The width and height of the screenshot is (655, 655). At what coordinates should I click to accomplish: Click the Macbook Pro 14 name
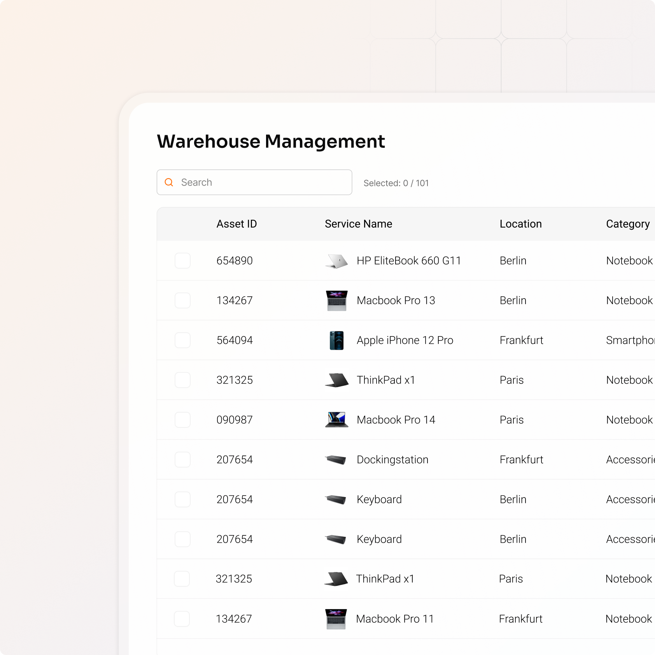tap(396, 420)
